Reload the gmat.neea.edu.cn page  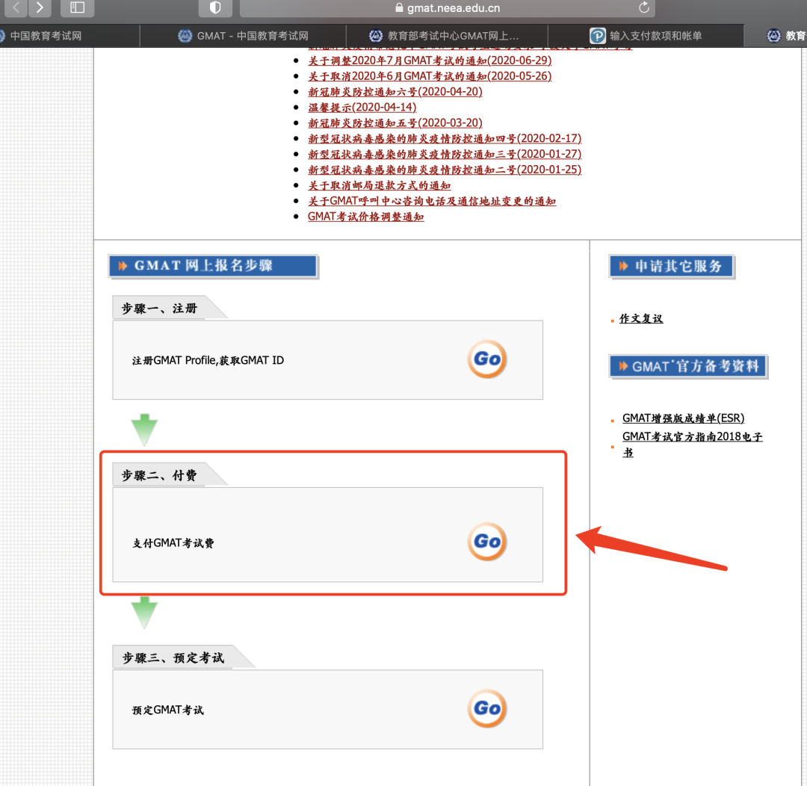tap(644, 7)
